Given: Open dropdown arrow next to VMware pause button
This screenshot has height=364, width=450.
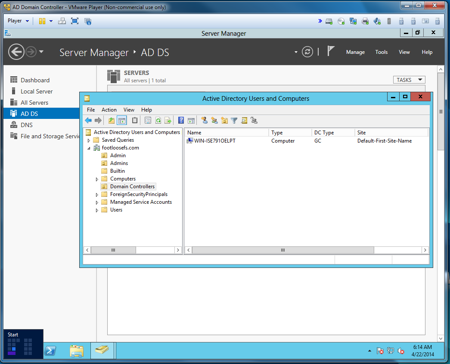Looking at the screenshot, I should pyautogui.click(x=51, y=21).
